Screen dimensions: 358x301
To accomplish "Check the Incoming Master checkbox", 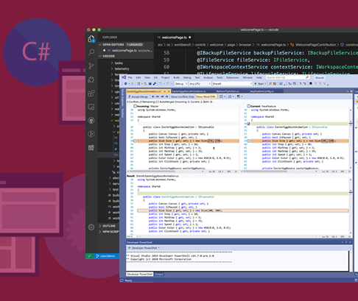I will (x=135, y=106).
